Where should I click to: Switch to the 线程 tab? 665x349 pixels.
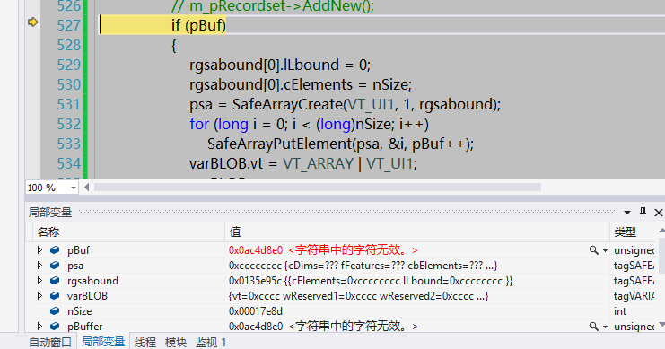click(145, 342)
